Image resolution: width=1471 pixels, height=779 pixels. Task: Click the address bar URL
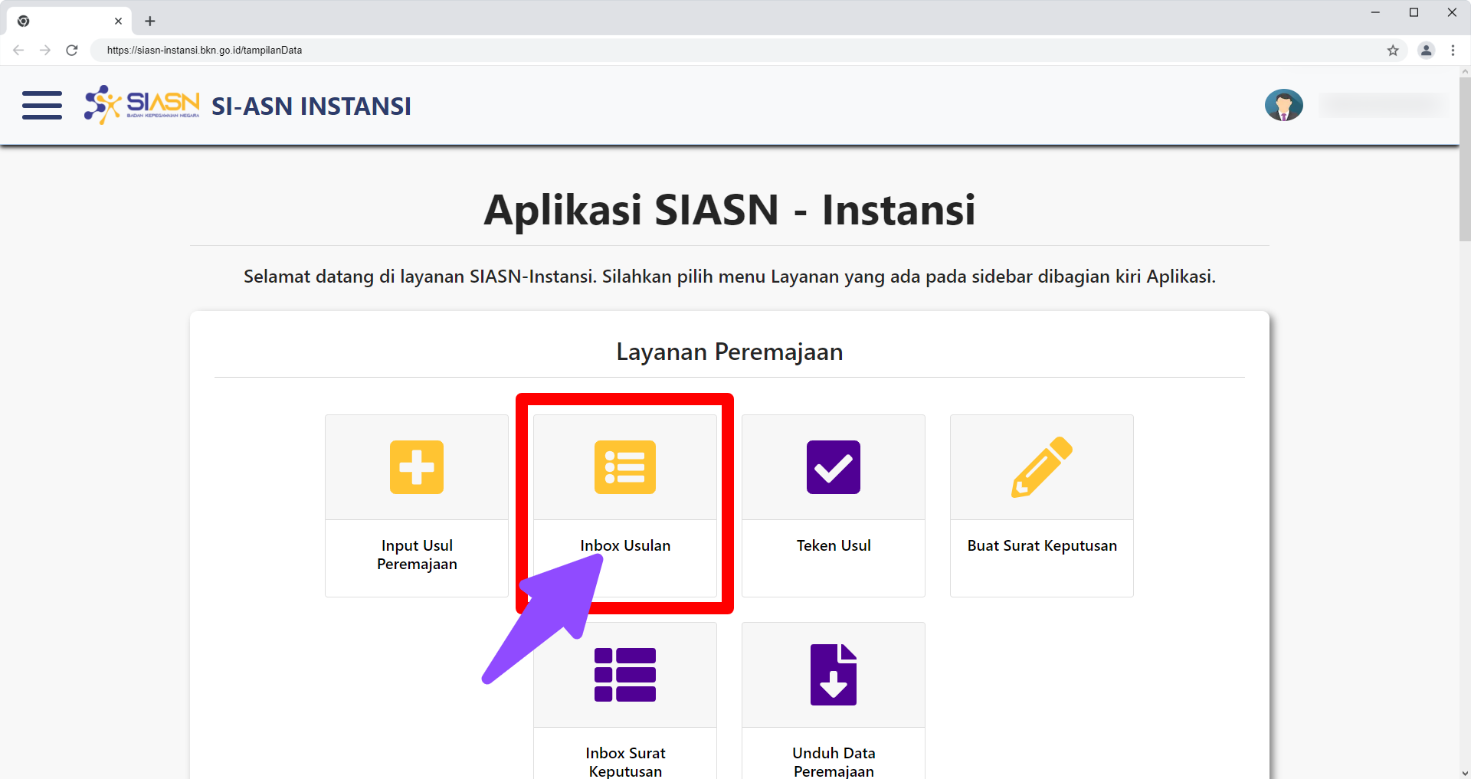pos(205,51)
